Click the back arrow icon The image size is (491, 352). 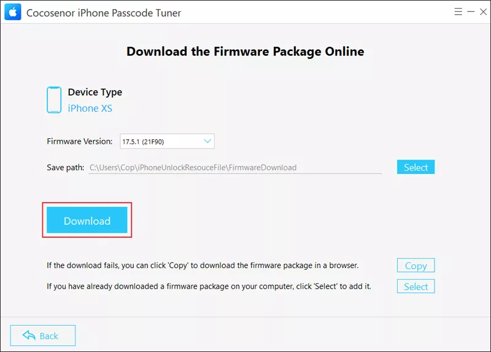29,335
